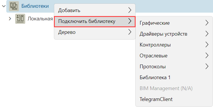The width and height of the screenshot is (213, 107).
Task: Open the Отраслевые library category
Action: 174,56
